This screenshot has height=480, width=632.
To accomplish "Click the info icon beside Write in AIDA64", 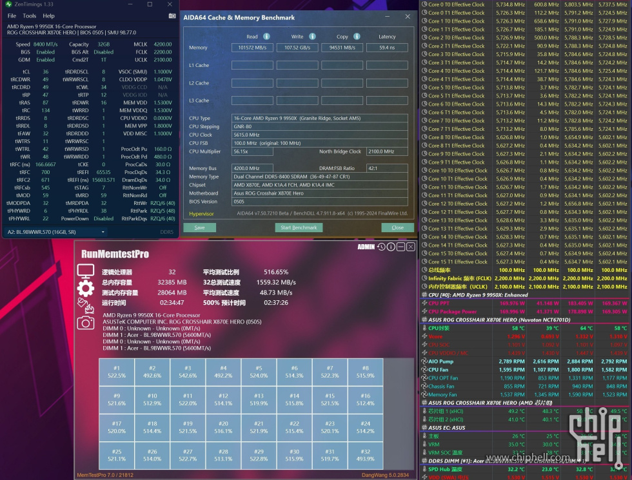I will [x=312, y=36].
